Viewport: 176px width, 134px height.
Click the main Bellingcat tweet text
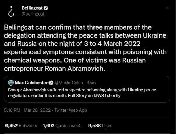point(85,48)
